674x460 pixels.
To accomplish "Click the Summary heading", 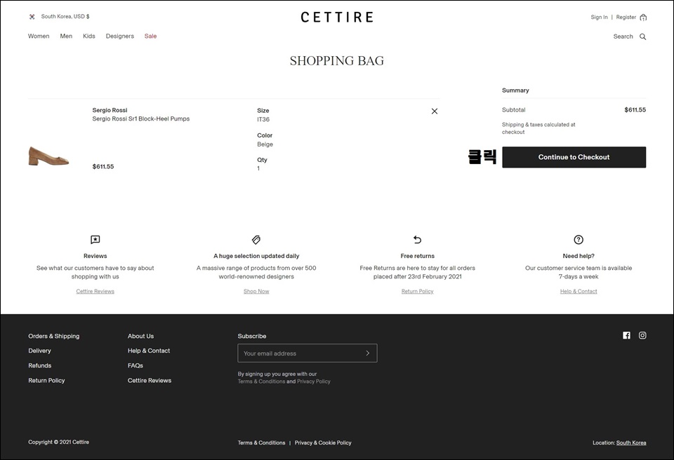I will (x=515, y=90).
